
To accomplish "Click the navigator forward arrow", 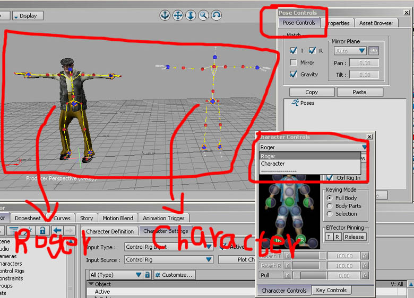I will [x=68, y=231].
